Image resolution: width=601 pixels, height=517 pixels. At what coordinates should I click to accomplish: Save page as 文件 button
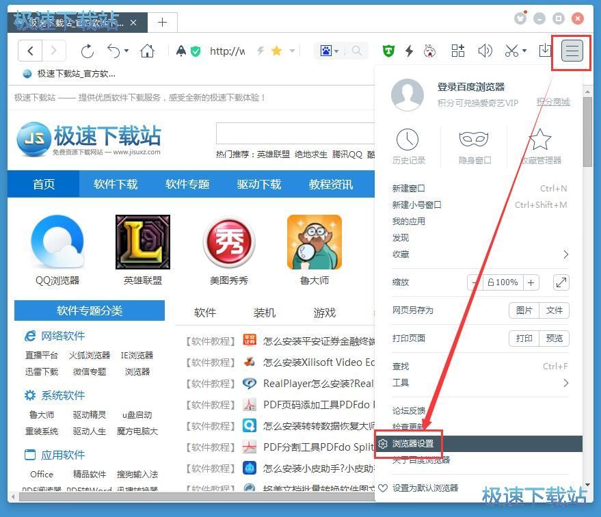coord(555,310)
